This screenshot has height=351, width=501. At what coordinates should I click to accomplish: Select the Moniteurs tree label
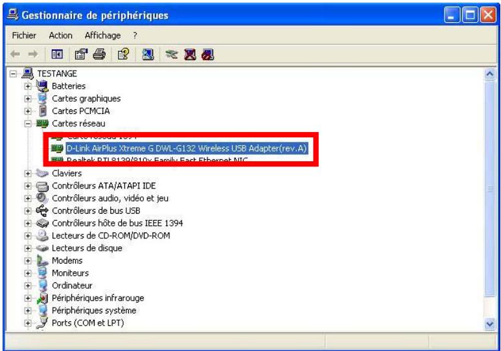tap(70, 273)
